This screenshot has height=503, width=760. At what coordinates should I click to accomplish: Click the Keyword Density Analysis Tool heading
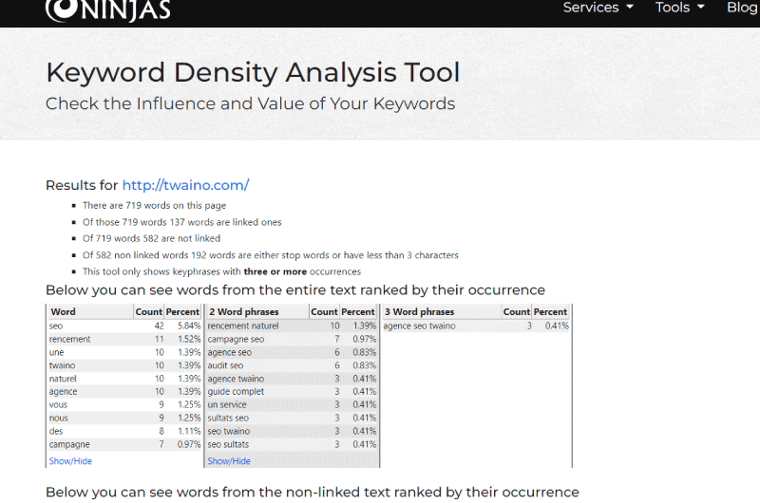point(253,73)
